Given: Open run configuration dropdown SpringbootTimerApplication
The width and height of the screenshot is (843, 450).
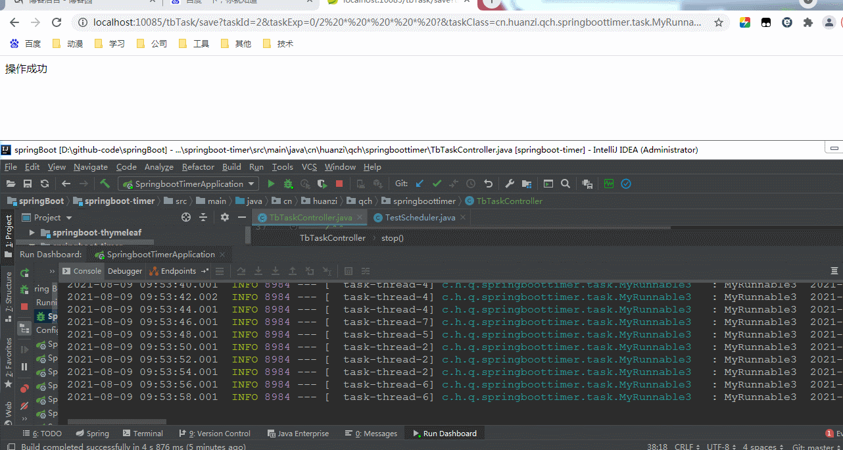Looking at the screenshot, I should click(x=188, y=184).
